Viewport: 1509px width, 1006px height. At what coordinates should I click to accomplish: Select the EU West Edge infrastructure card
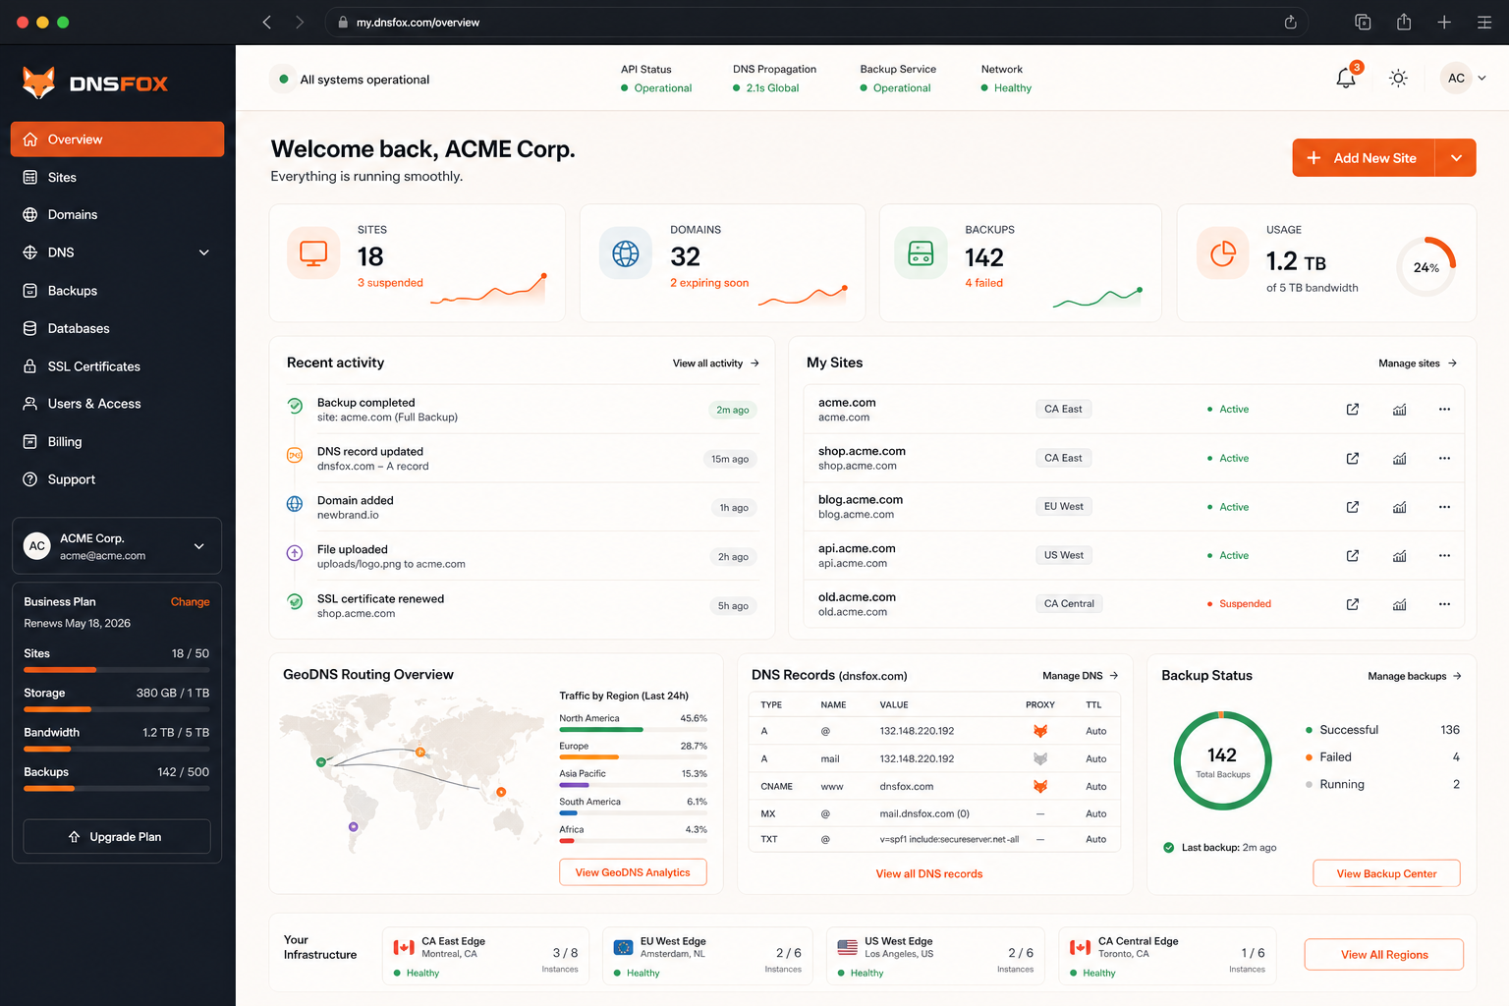tap(707, 956)
